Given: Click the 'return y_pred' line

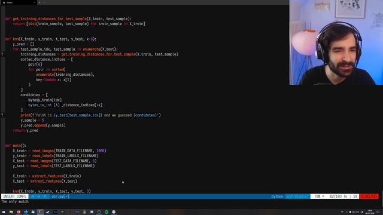Looking at the screenshot, I should click(26, 130).
